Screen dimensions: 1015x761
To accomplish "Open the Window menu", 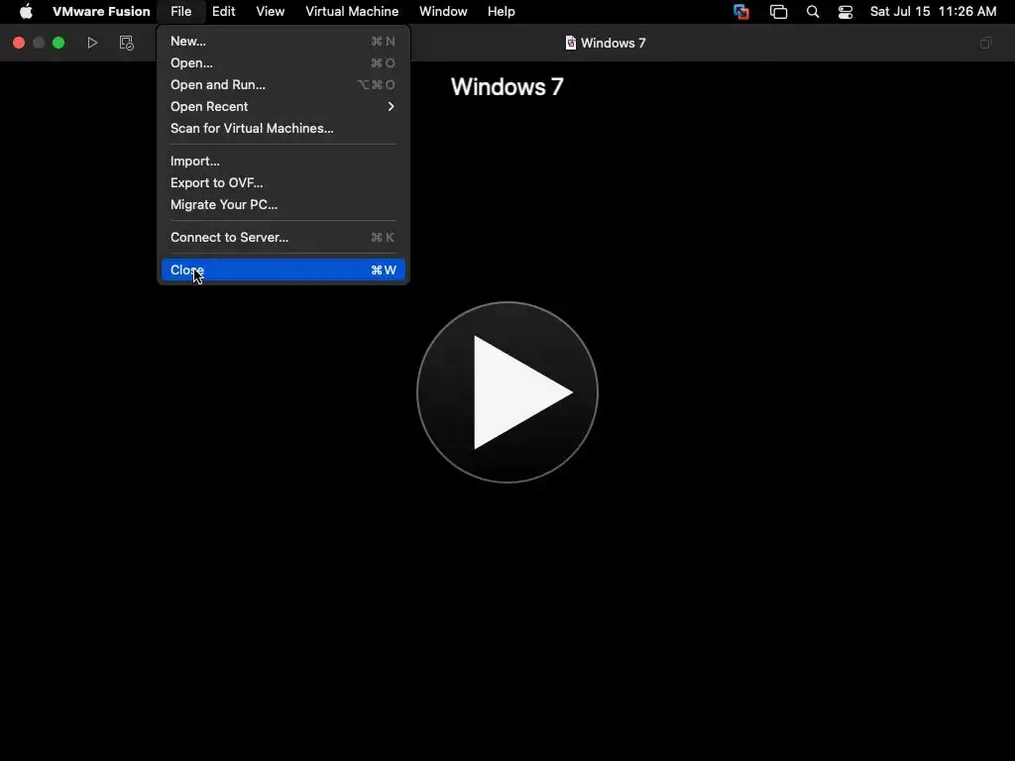I will pos(443,12).
